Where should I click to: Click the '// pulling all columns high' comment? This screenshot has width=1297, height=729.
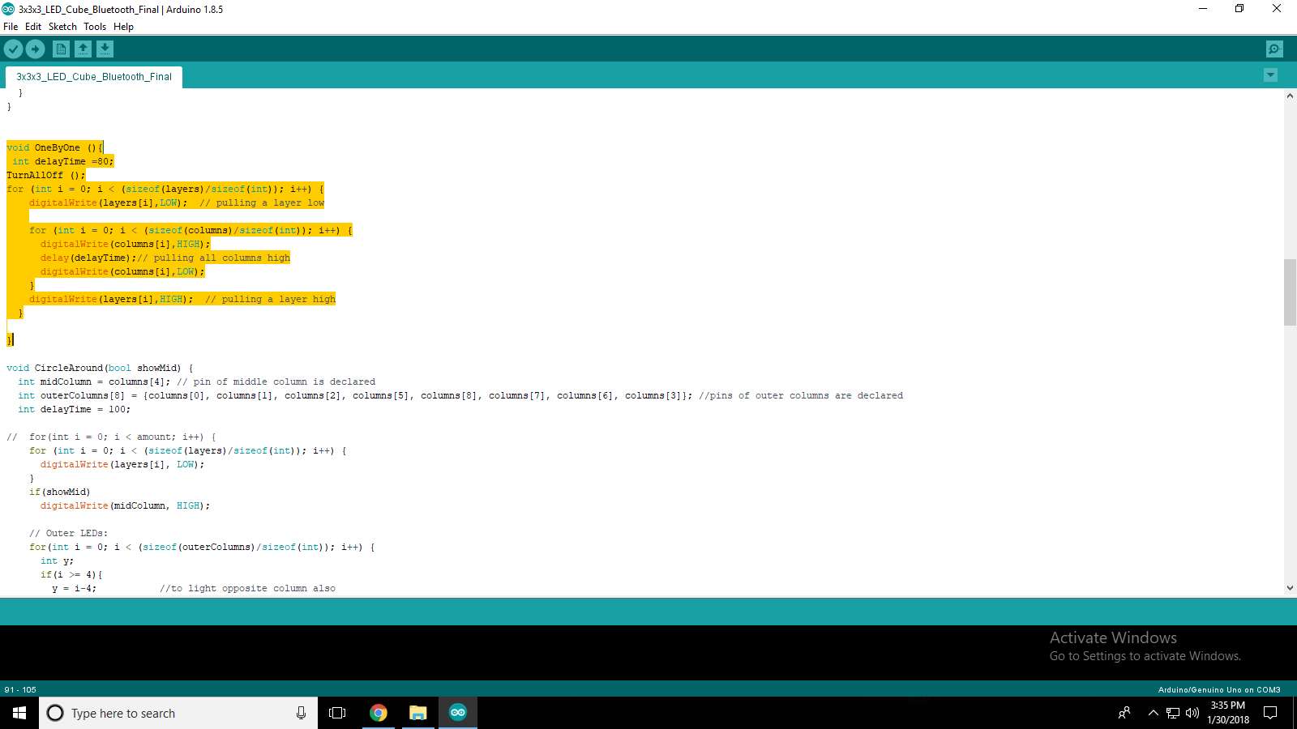click(214, 258)
